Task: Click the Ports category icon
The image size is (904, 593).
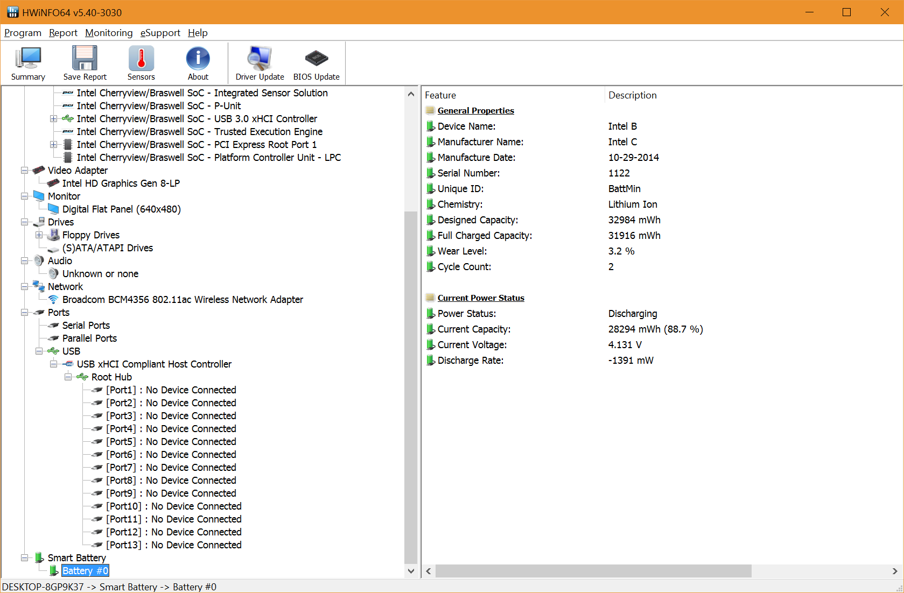Action: coord(39,312)
